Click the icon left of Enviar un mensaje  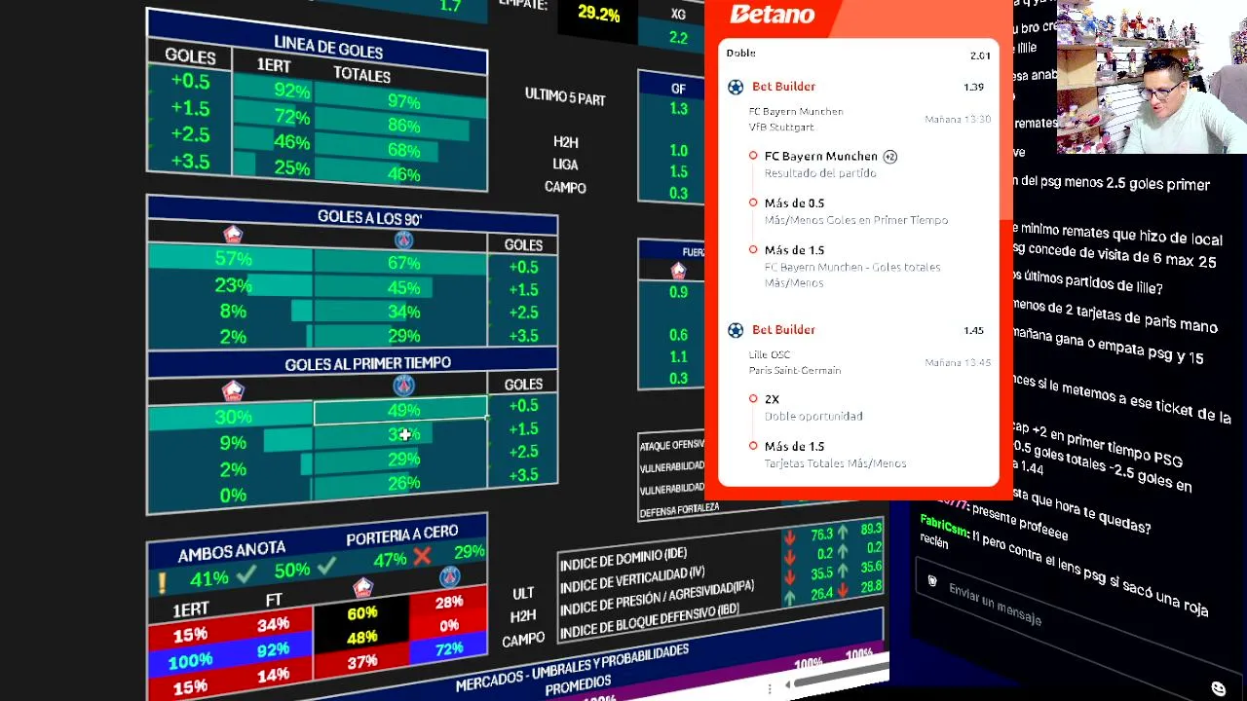tap(932, 581)
